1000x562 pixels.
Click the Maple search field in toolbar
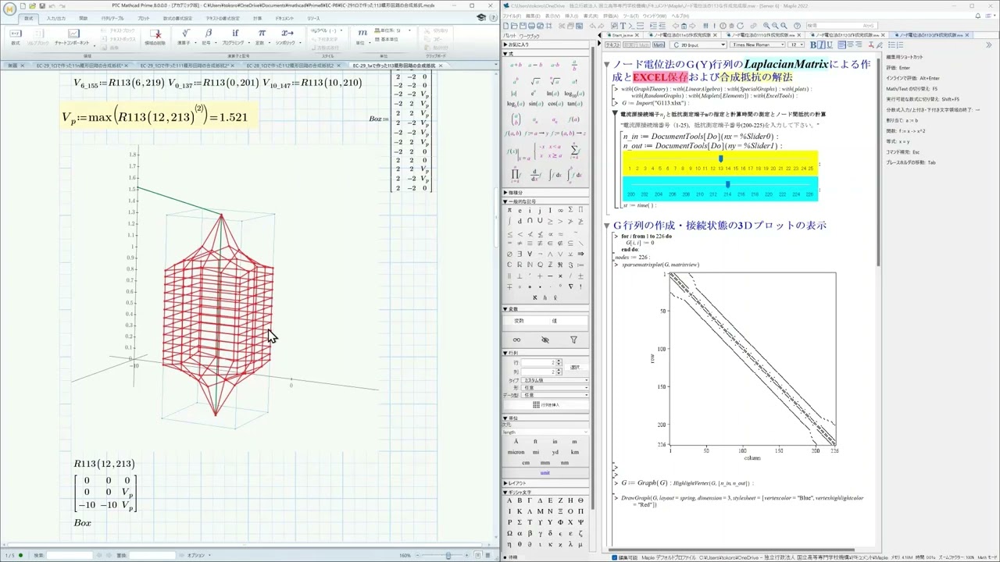point(842,25)
